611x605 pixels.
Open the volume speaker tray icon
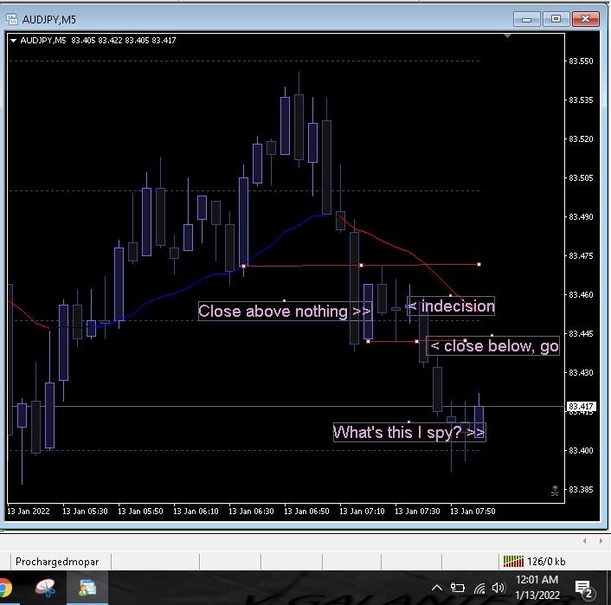coord(498,588)
